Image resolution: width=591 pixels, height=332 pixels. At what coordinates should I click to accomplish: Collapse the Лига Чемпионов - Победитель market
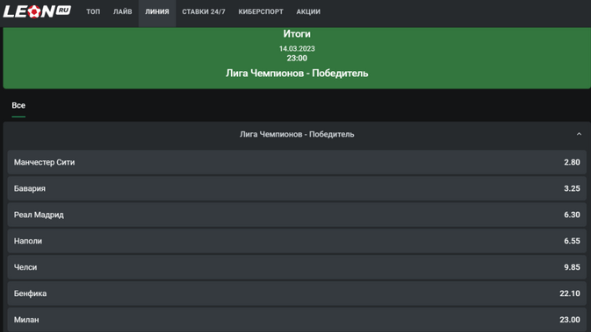point(579,134)
